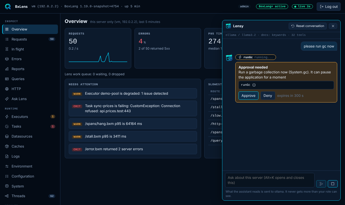Click the /spans/hang.bxm p95 warning row

tap(133, 124)
